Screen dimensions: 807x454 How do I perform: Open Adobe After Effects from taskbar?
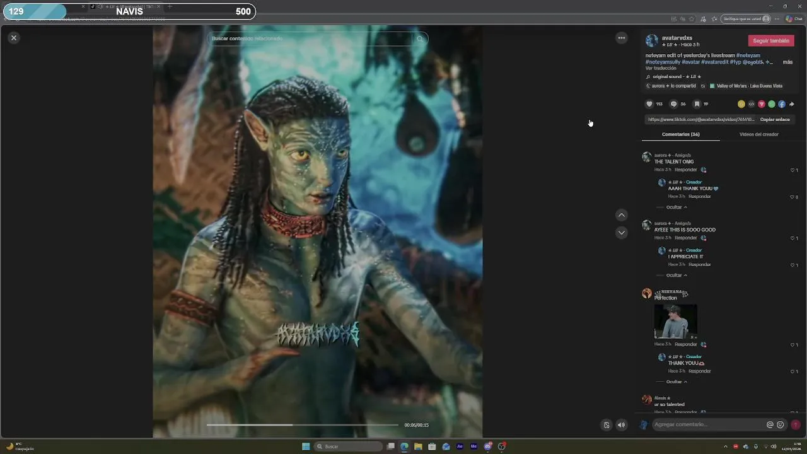[x=460, y=446]
